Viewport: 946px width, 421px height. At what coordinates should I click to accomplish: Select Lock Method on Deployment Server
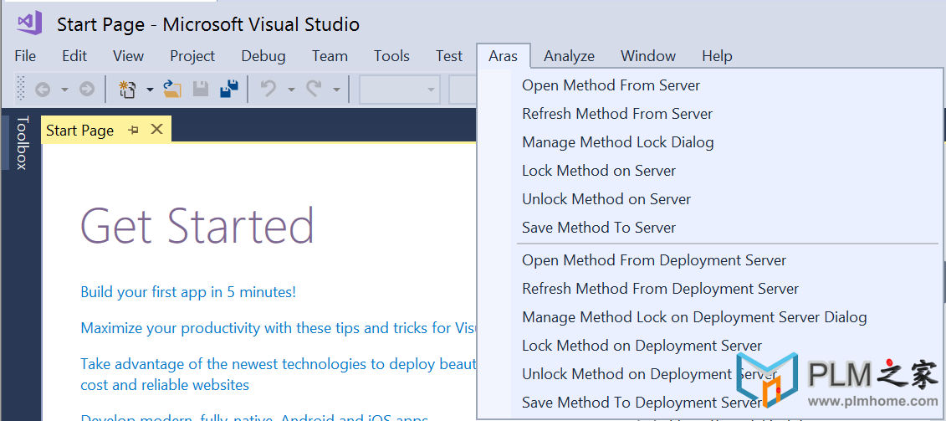tap(642, 346)
